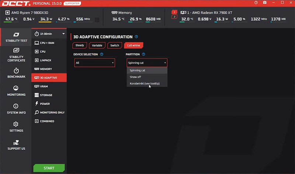Select the Monitoring Only option

tap(49, 113)
